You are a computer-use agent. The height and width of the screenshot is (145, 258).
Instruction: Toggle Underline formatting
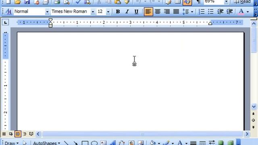coord(136,12)
